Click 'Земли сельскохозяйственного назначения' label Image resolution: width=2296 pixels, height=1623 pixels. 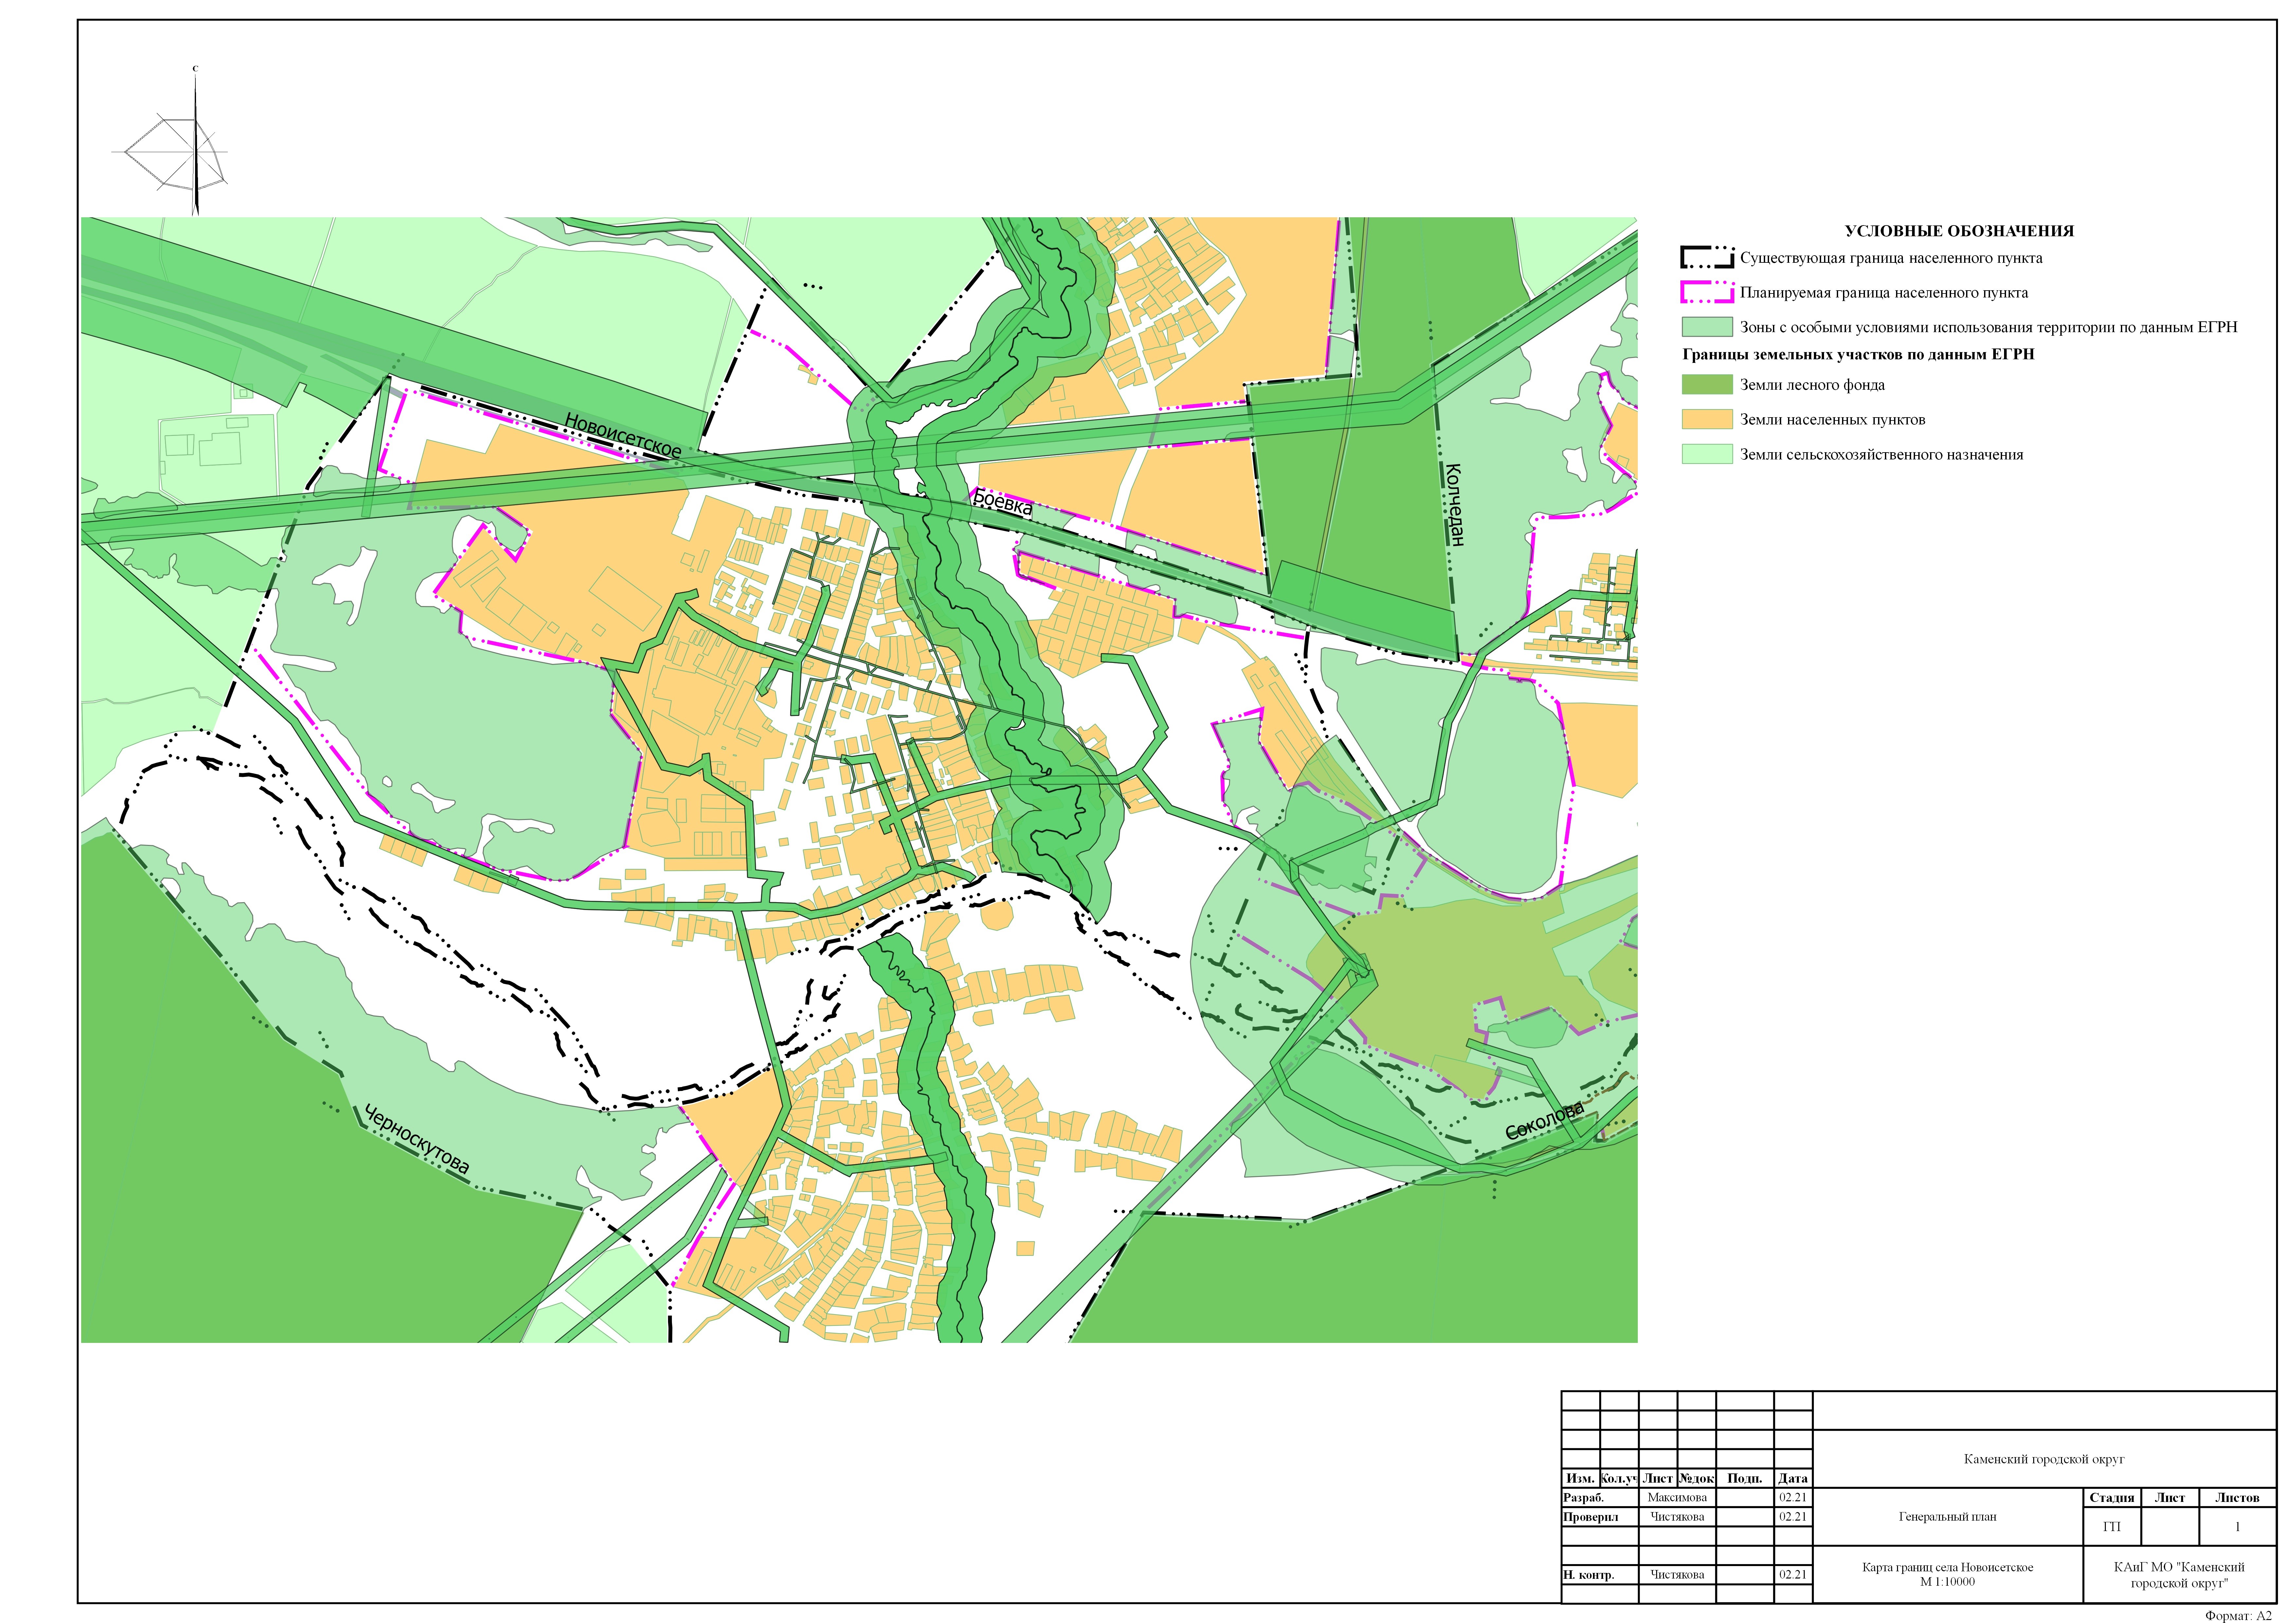pyautogui.click(x=1881, y=455)
